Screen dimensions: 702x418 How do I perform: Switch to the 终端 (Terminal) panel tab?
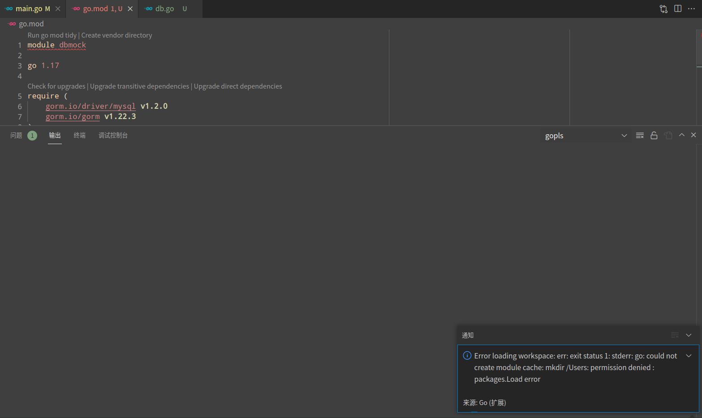(x=80, y=135)
